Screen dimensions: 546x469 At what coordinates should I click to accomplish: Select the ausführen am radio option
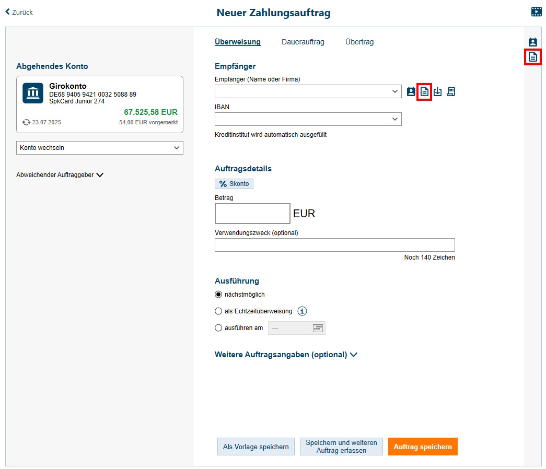tap(218, 328)
